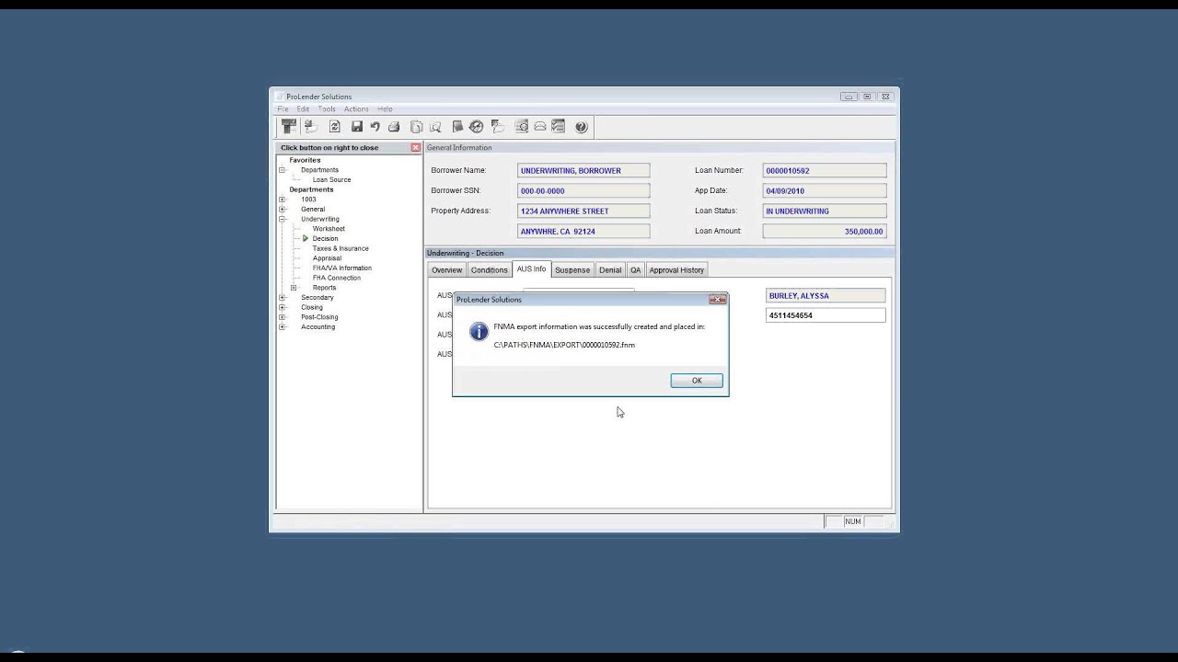The width and height of the screenshot is (1178, 662).
Task: Expand the Post-Closing tree node
Action: coord(283,317)
